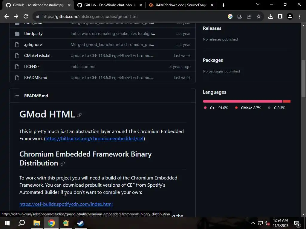Open the Chrome profile avatar
The width and height of the screenshot is (306, 229).
290,17
